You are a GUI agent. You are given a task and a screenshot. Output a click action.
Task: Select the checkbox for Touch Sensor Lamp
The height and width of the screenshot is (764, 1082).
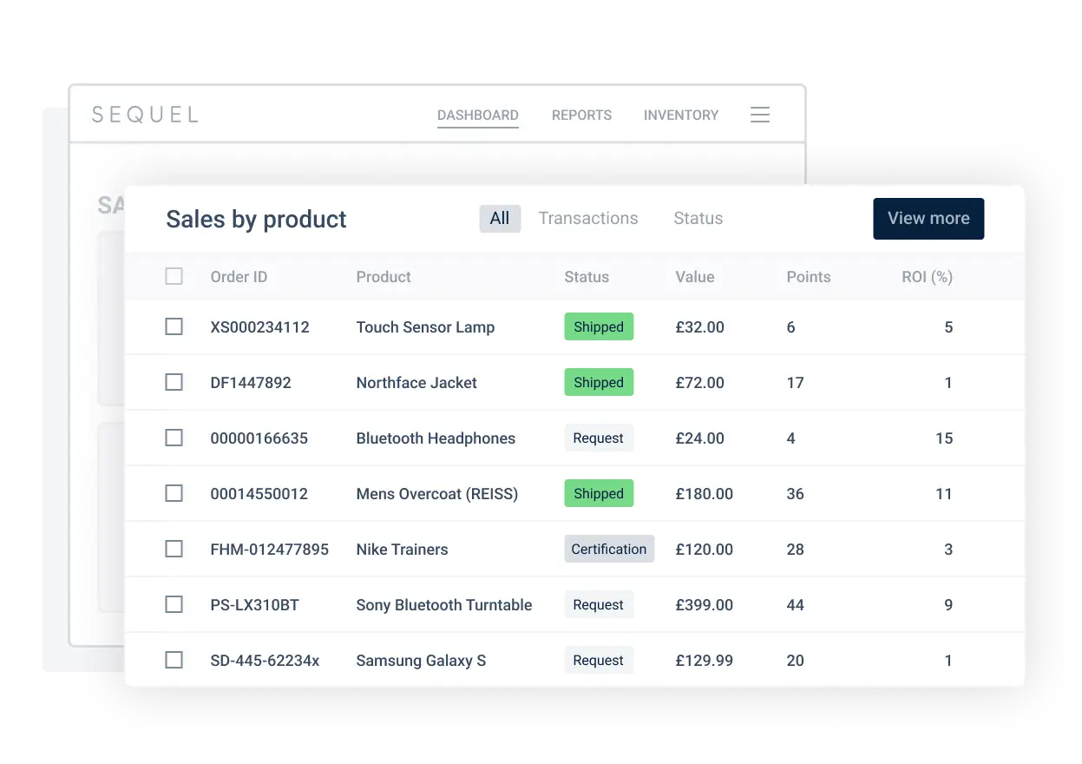tap(174, 326)
